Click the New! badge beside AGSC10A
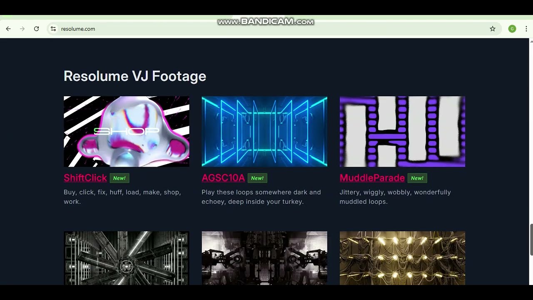The height and width of the screenshot is (300, 533). pyautogui.click(x=257, y=178)
